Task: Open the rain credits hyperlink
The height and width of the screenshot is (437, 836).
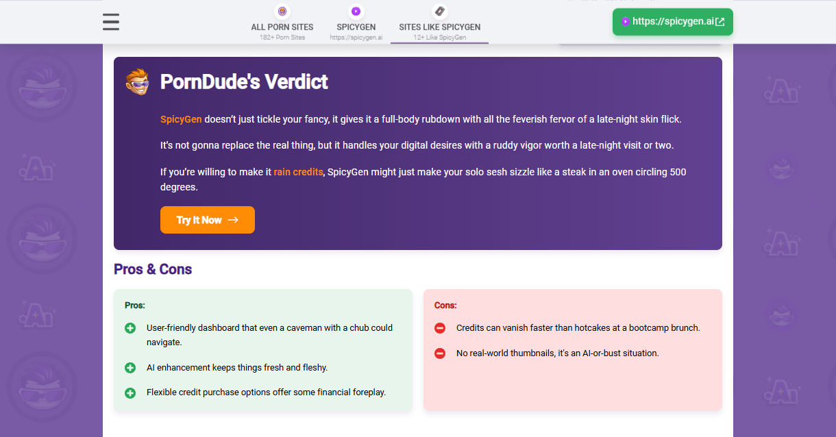Action: [x=298, y=172]
